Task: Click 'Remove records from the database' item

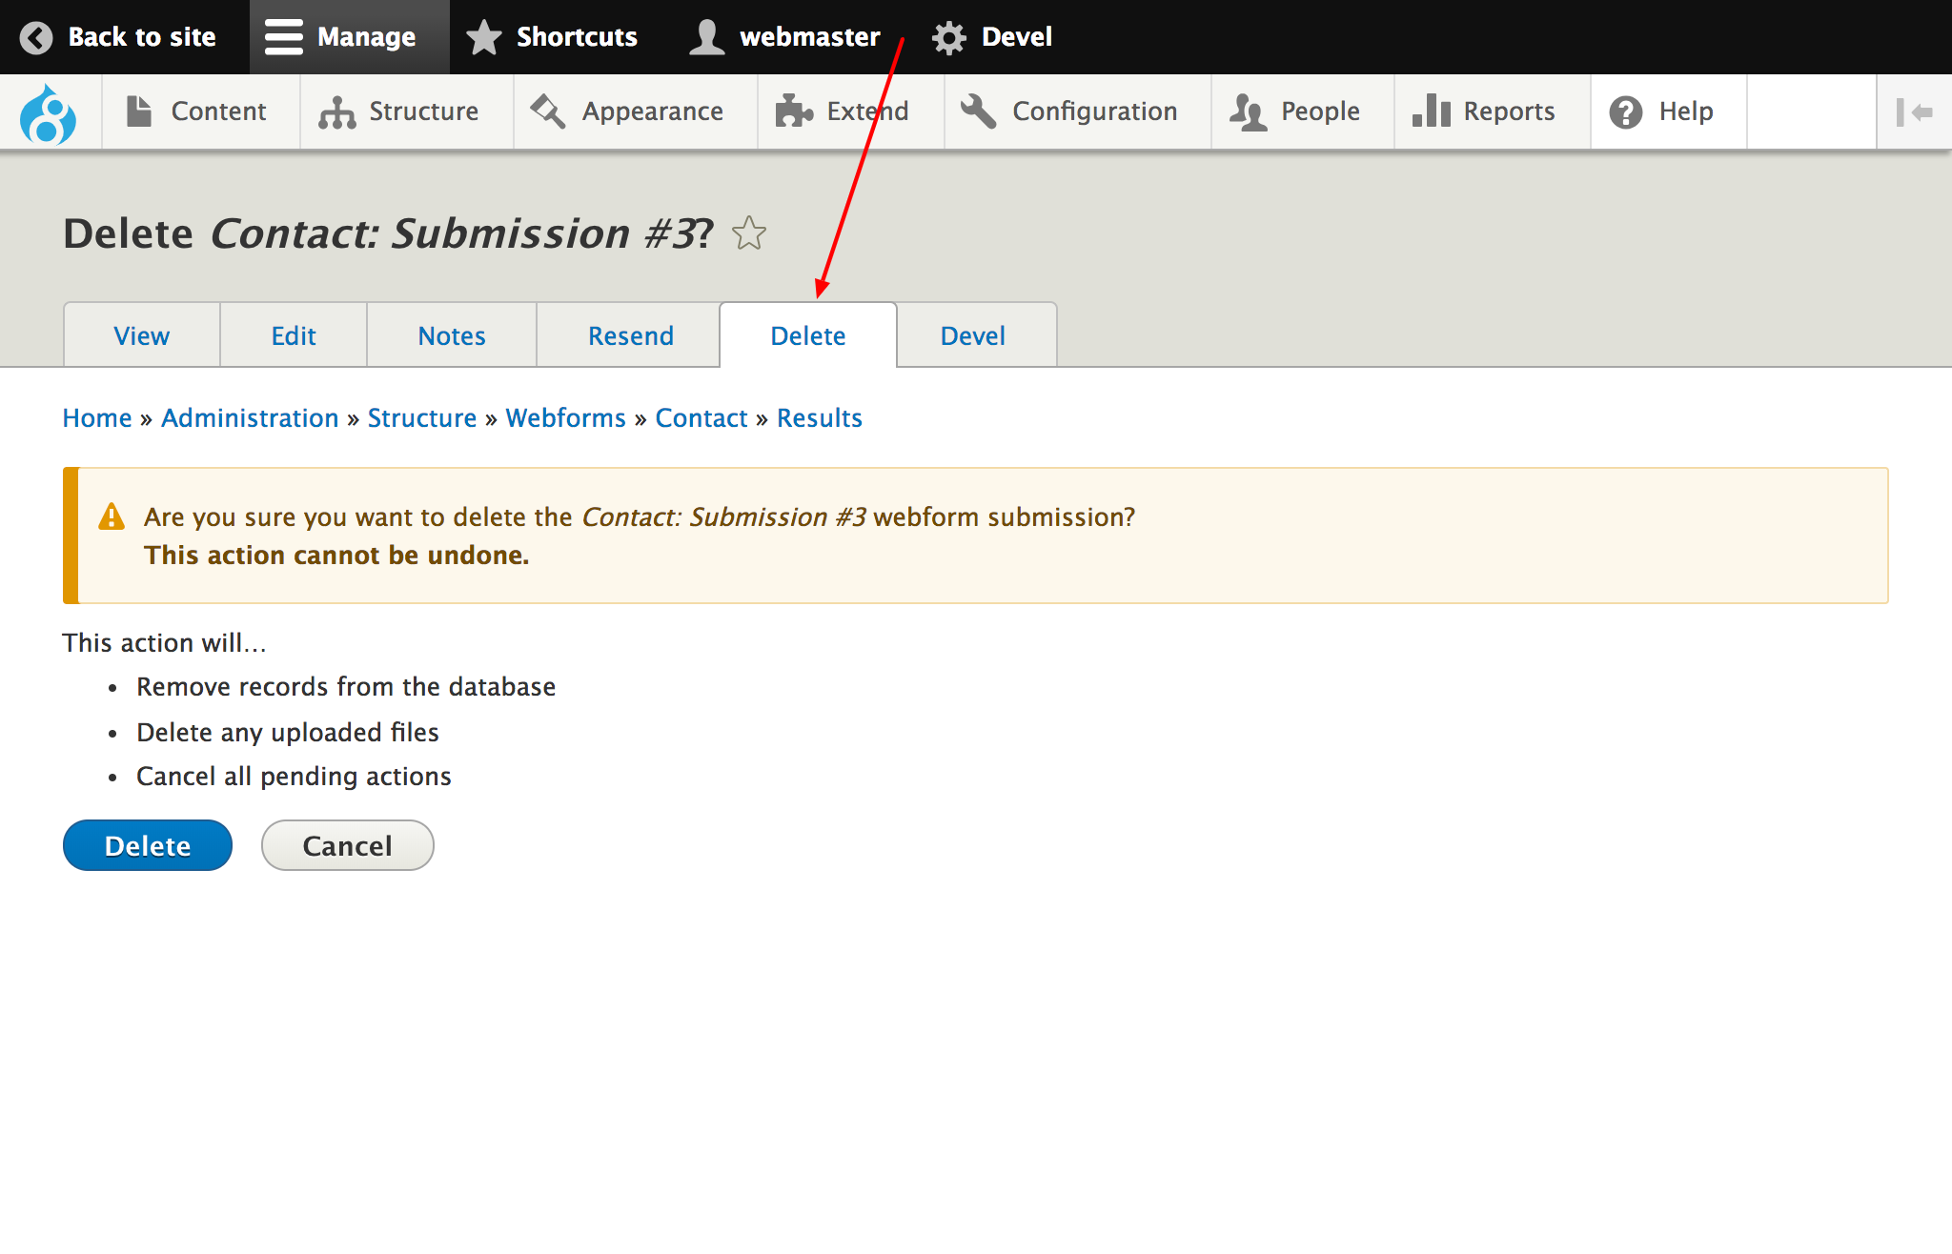Action: 346,687
